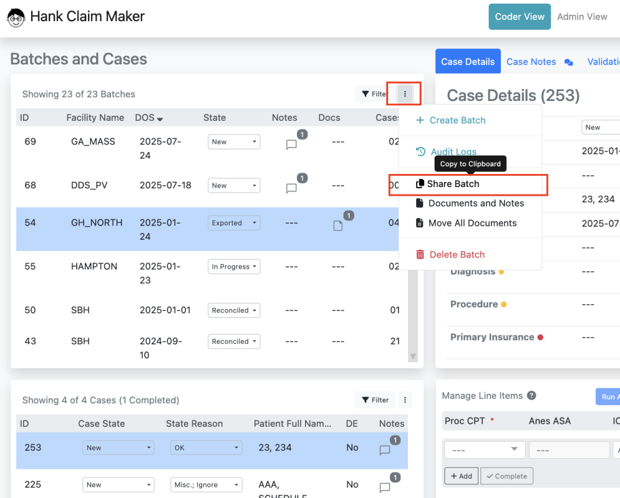Open Audit Logs from the menu
620x498 pixels.
(x=446, y=152)
